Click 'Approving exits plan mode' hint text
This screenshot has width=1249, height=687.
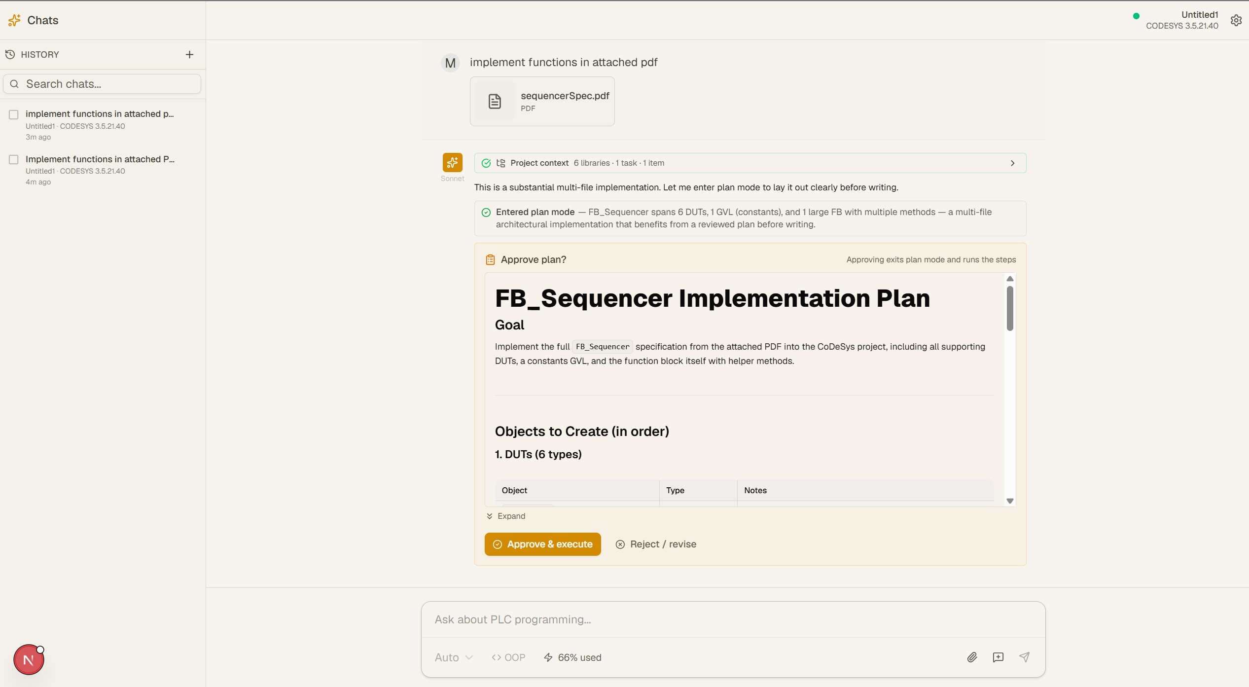(x=931, y=259)
